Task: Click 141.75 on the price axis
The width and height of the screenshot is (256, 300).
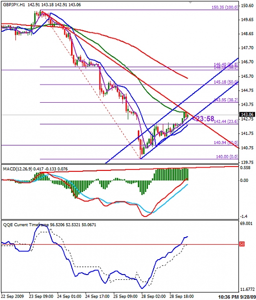Action: tap(247, 133)
